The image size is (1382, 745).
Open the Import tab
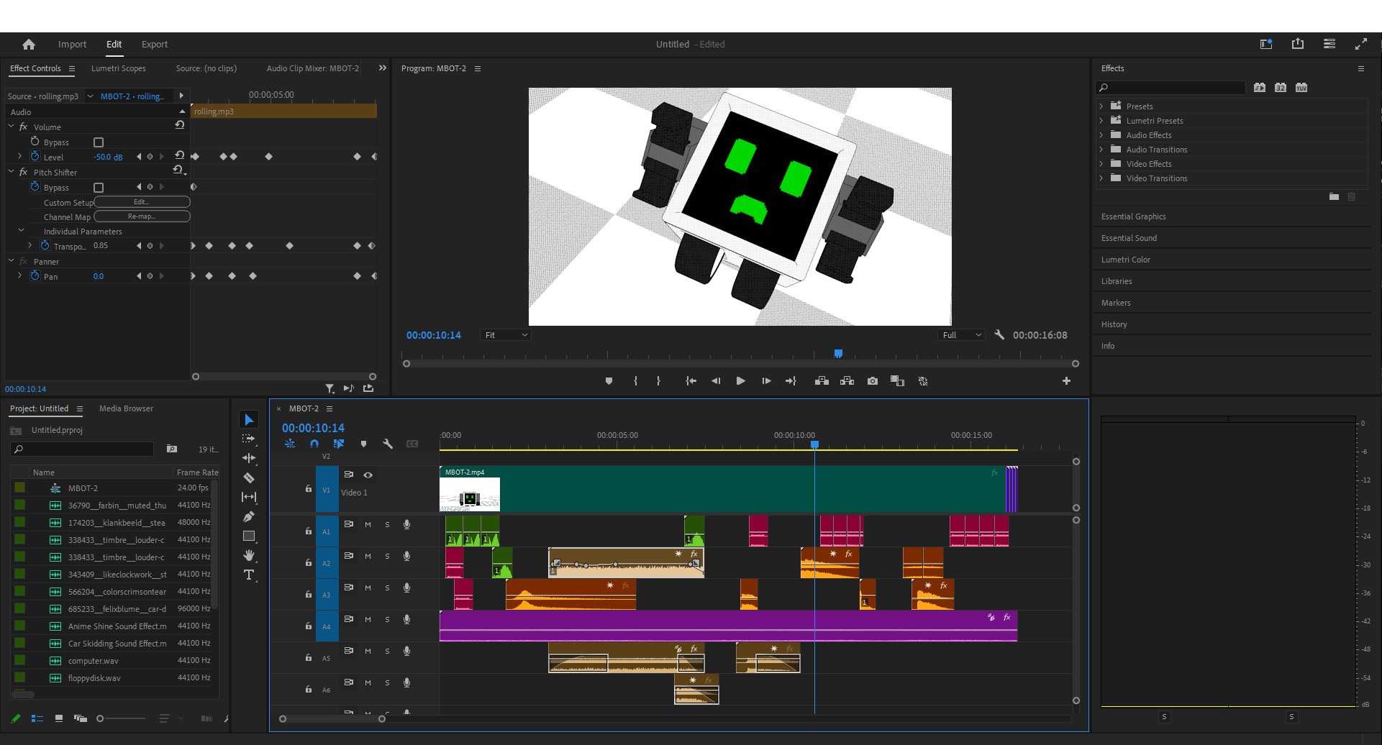(72, 45)
